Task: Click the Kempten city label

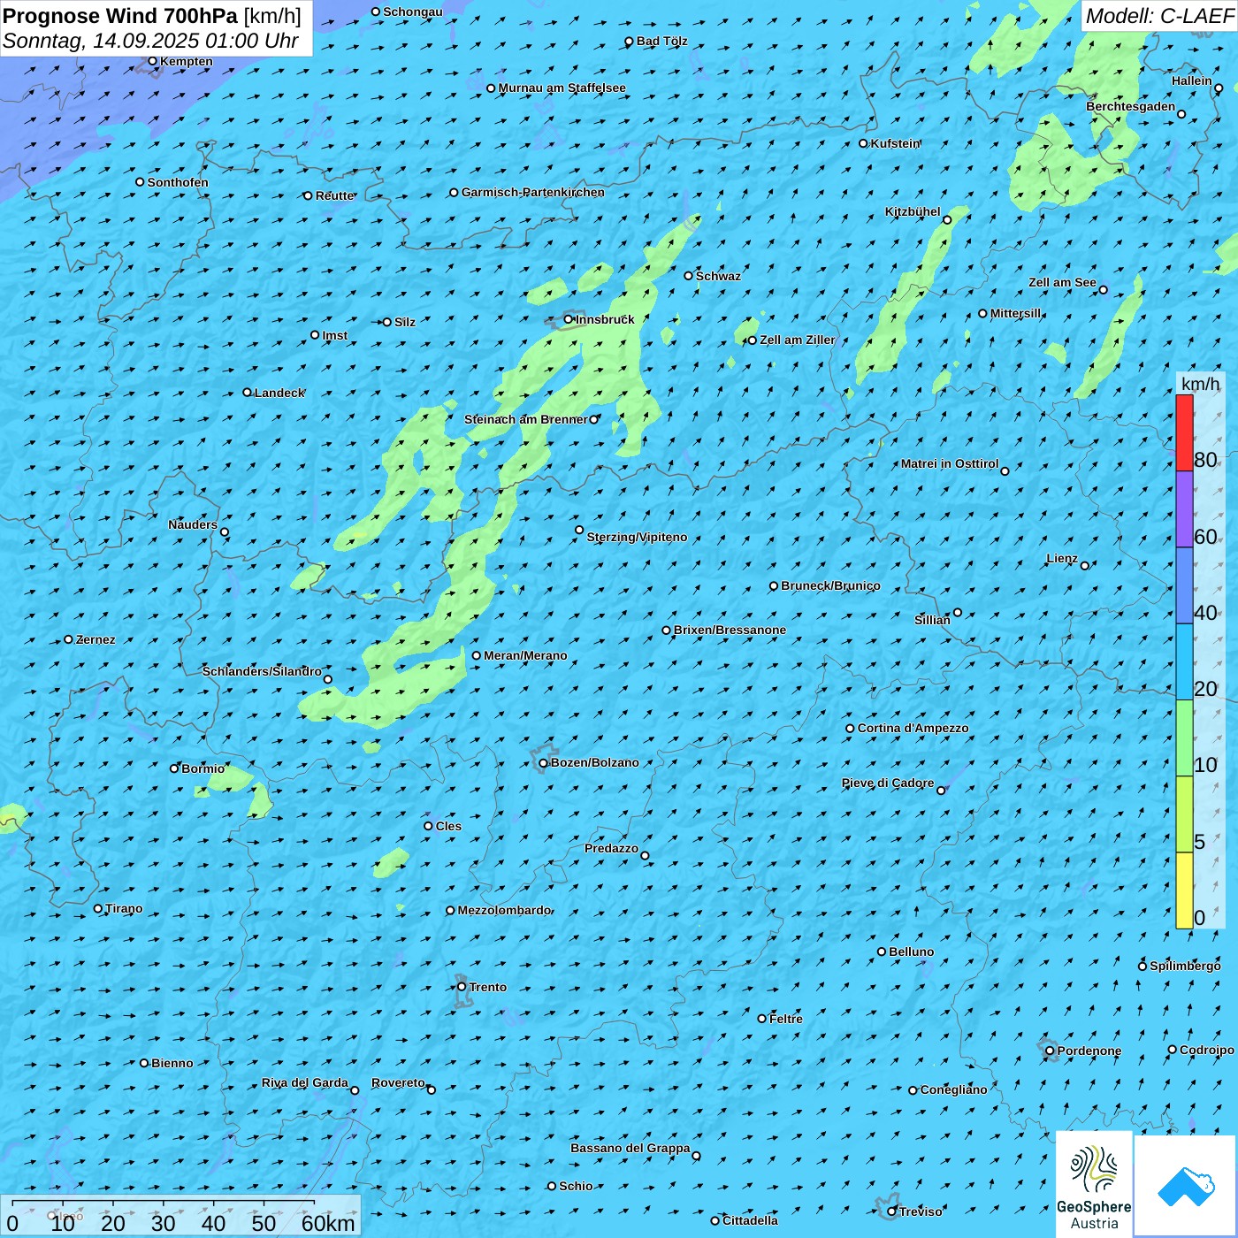Action: (x=187, y=61)
